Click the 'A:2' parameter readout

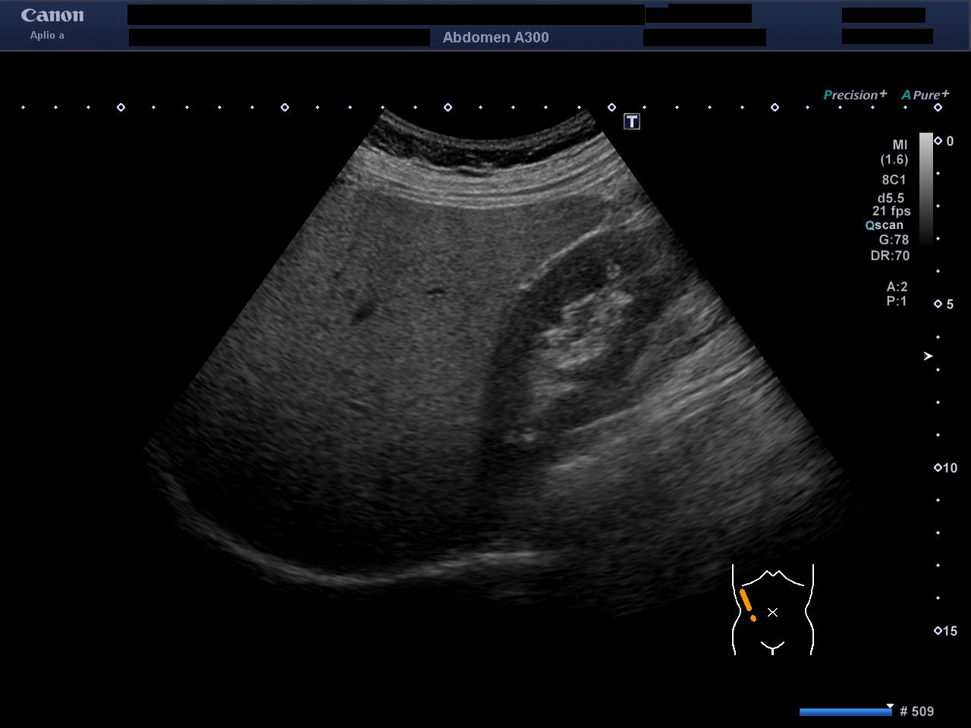(x=897, y=287)
